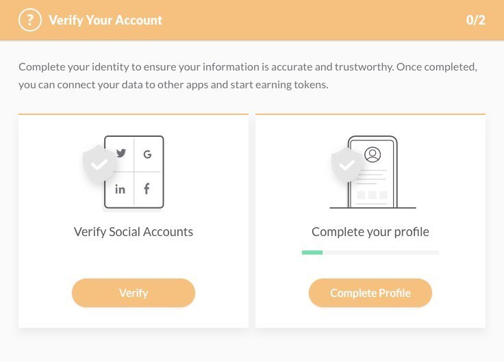504x362 pixels.
Task: Click the Verify Social Accounts label
Action: tap(134, 231)
